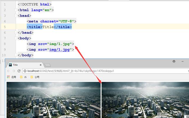189x118 pixels.
Task: Click the closing head fold marker
Action: pyautogui.click(x=16, y=33)
